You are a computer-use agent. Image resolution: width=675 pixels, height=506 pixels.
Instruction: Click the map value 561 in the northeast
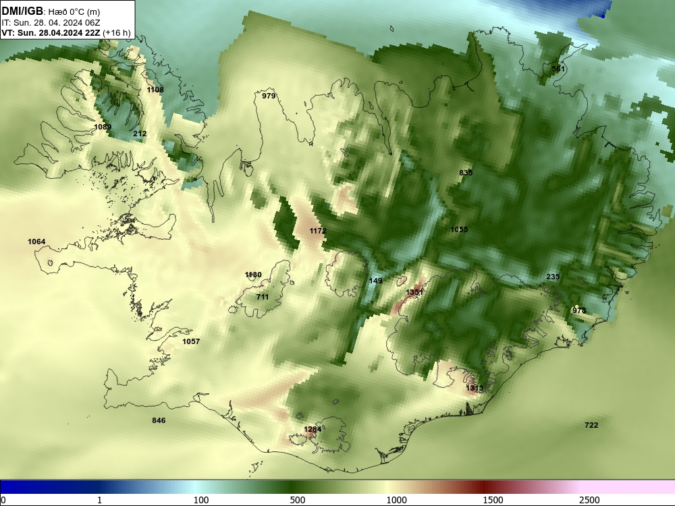pyautogui.click(x=558, y=69)
